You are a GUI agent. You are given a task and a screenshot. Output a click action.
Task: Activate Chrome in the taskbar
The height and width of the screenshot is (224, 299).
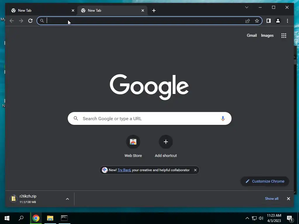(x=36, y=218)
